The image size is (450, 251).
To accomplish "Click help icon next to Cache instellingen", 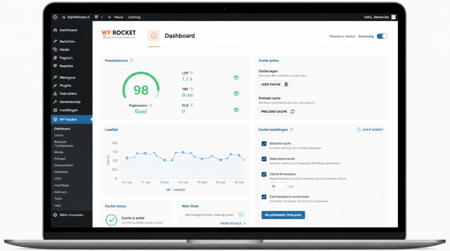I will [x=291, y=130].
